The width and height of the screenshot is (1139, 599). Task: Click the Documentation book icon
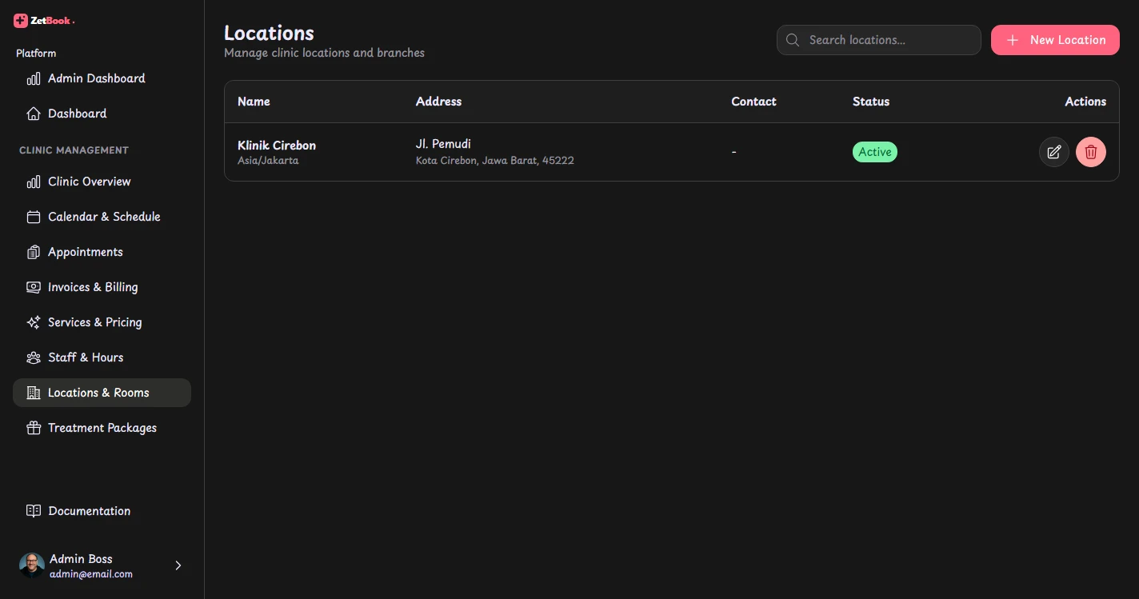point(34,511)
